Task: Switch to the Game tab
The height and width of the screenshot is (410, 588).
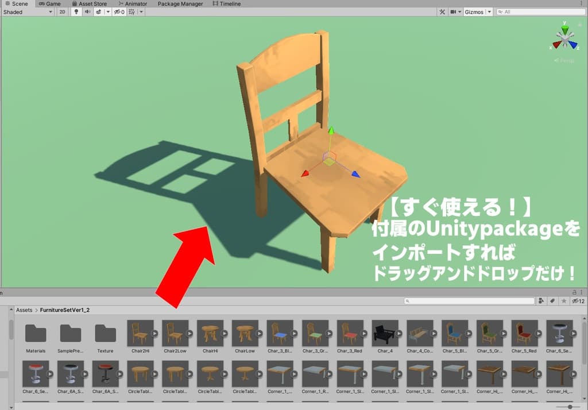Action: point(51,3)
